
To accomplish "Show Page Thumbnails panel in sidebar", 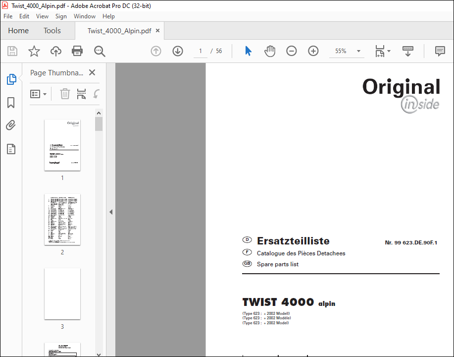I will click(11, 79).
